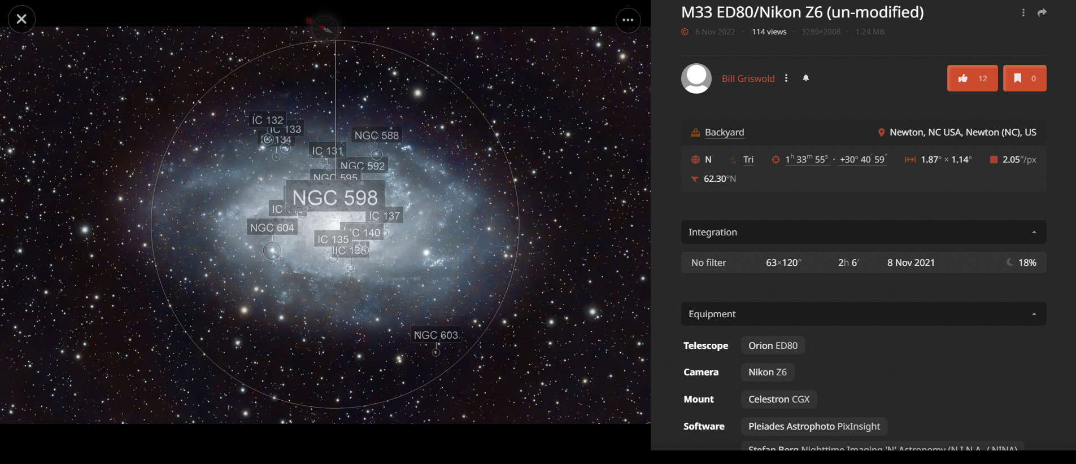Click the NGC 592 annotation label
Screen dimensions: 1076x464
coord(363,165)
